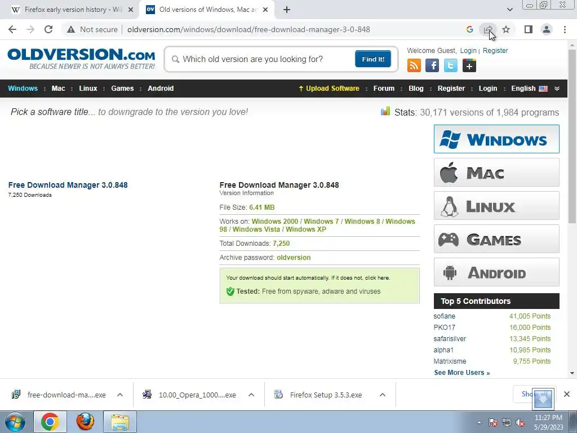577x433 pixels.
Task: Expand options for 10.00_Opera_1000 download
Action: click(x=251, y=395)
